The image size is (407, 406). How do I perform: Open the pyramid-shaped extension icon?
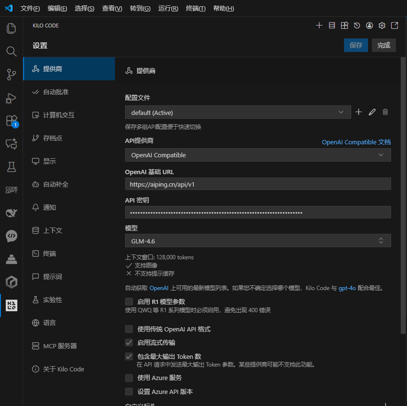coord(11,259)
